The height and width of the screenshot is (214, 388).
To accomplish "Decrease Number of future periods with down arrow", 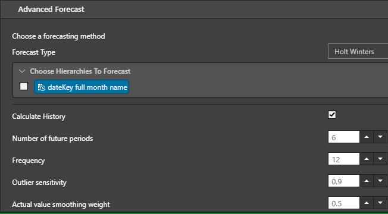I will point(380,137).
